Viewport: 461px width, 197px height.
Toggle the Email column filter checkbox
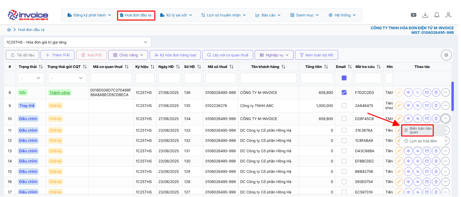(344, 78)
